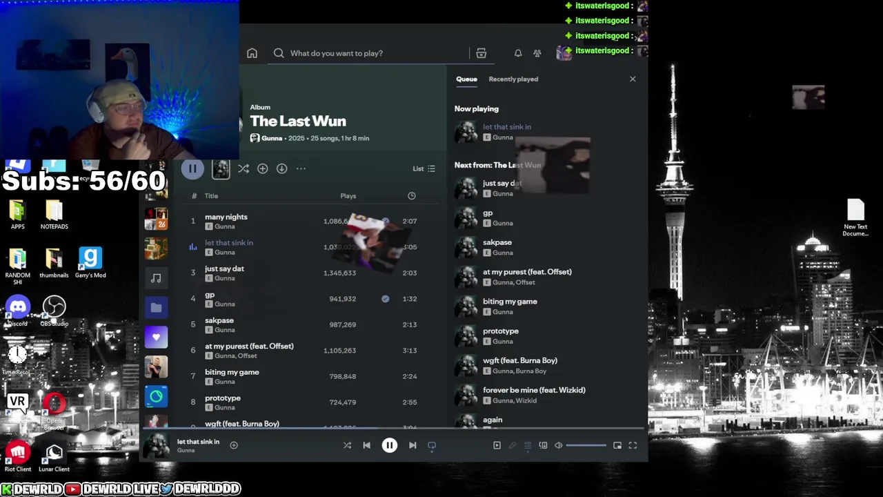Viewport: 883px width, 497px height.
Task: Skip to the next track
Action: [x=413, y=445]
